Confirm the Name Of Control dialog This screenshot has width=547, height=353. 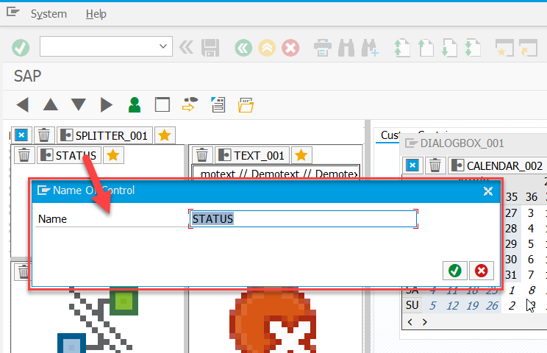click(455, 271)
